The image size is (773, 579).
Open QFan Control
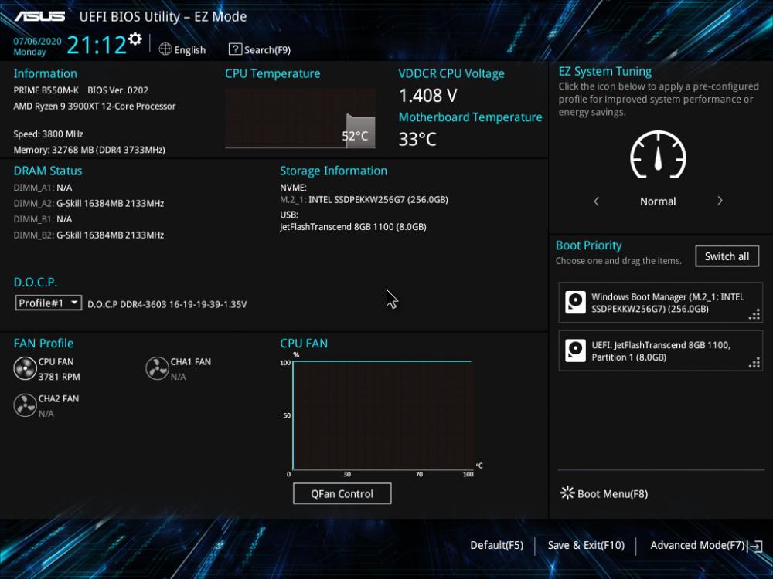pyautogui.click(x=342, y=493)
